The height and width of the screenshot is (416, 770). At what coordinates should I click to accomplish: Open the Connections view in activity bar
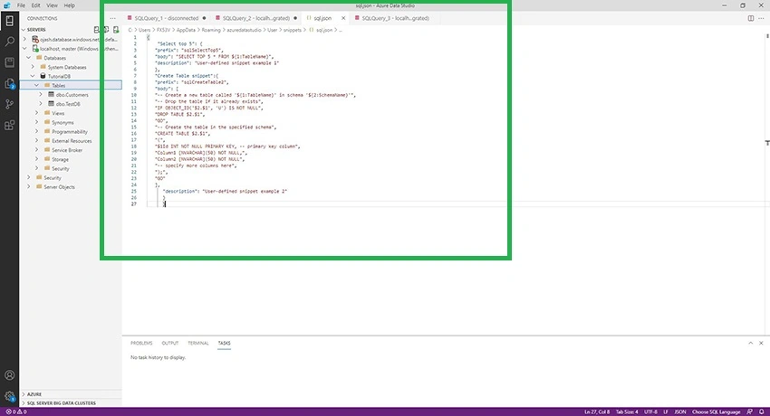9,21
